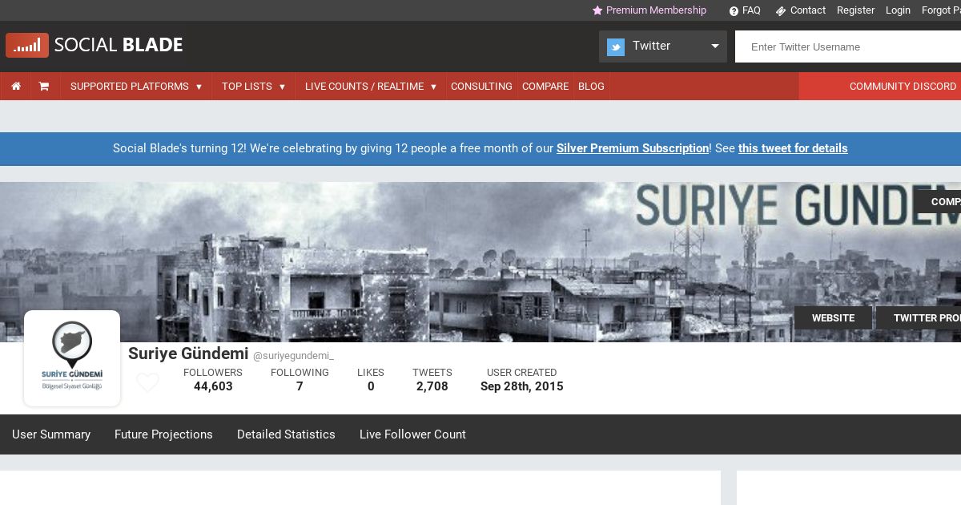961x505 pixels.
Task: Click the Community Discord button
Action: tap(880, 86)
